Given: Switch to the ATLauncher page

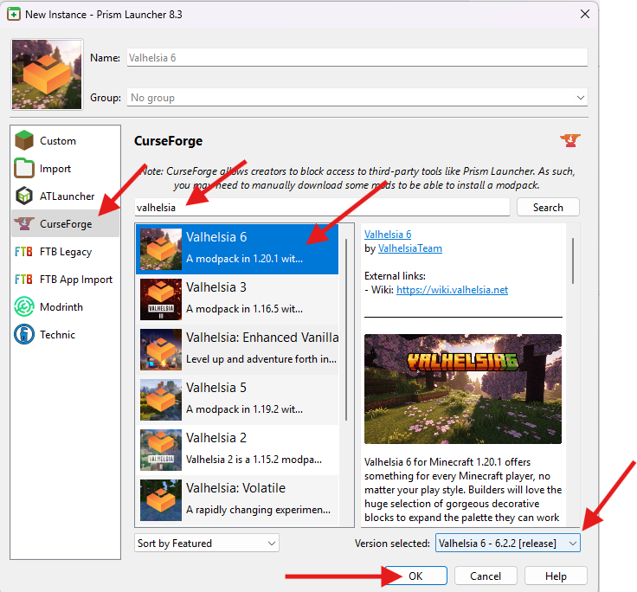Looking at the screenshot, I should tap(65, 196).
